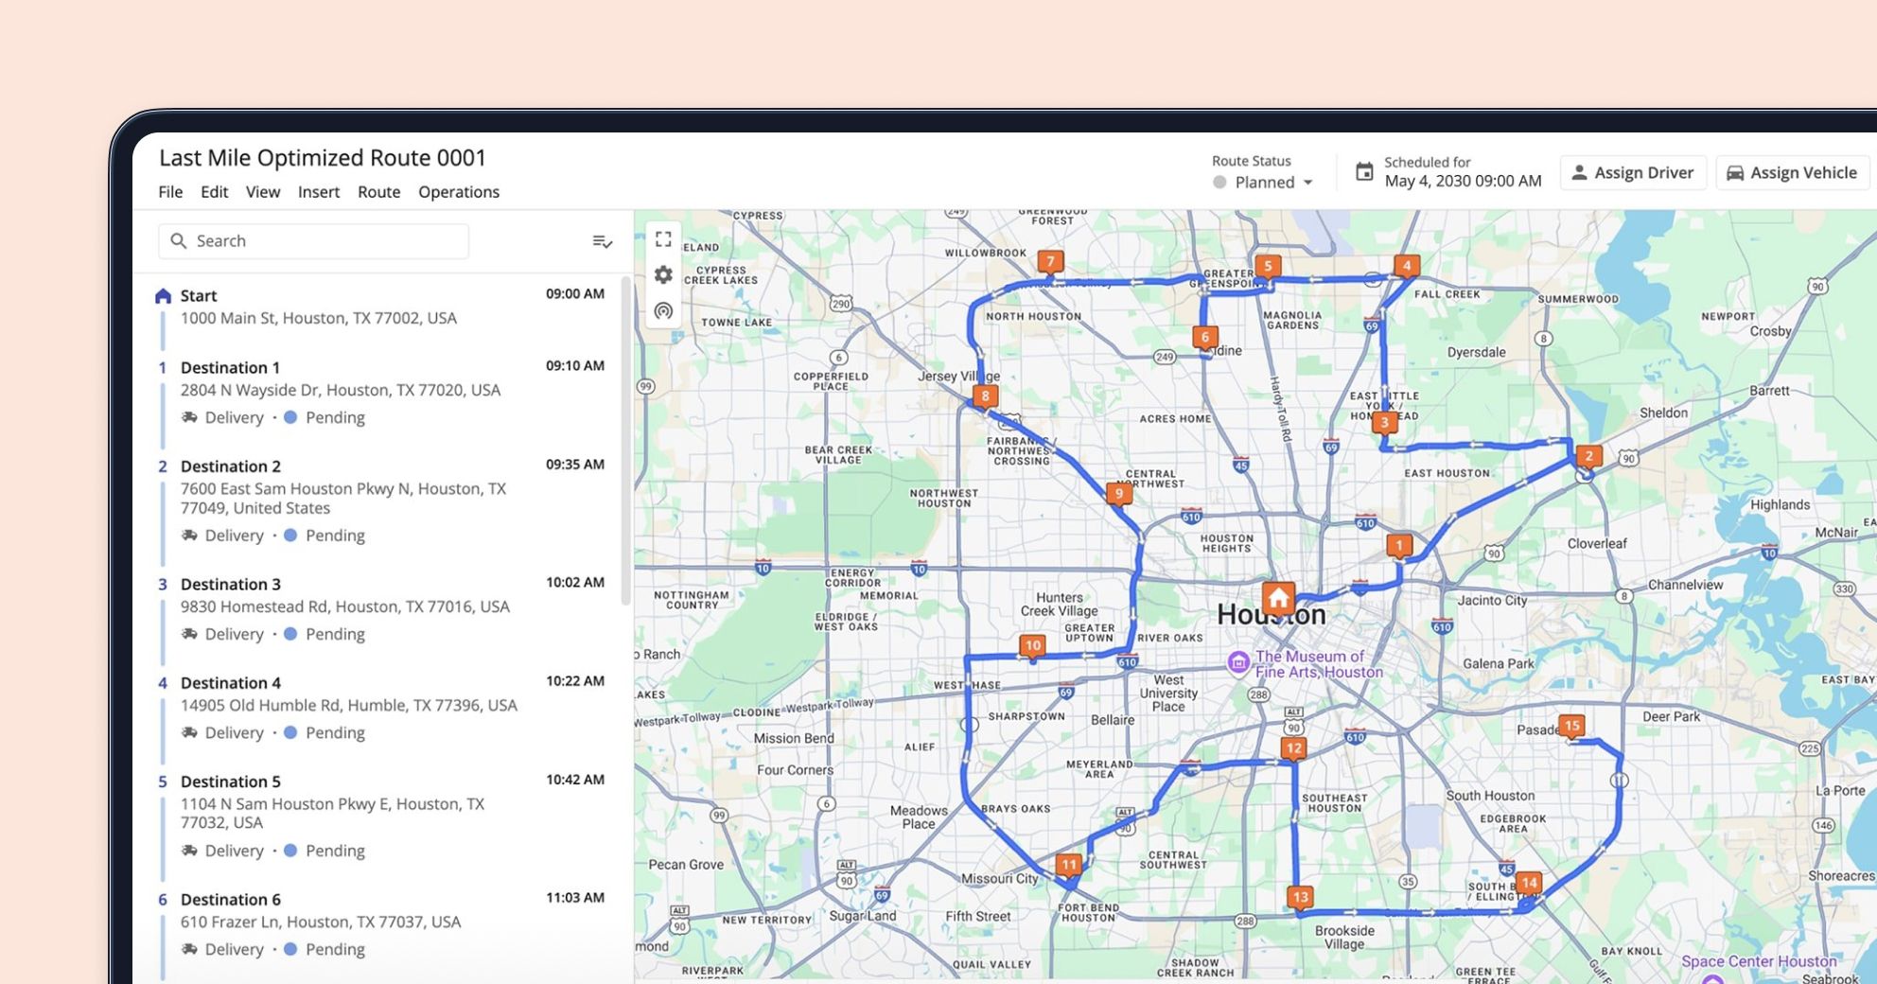
Task: Click the Assign Driver button
Action: [x=1633, y=173]
